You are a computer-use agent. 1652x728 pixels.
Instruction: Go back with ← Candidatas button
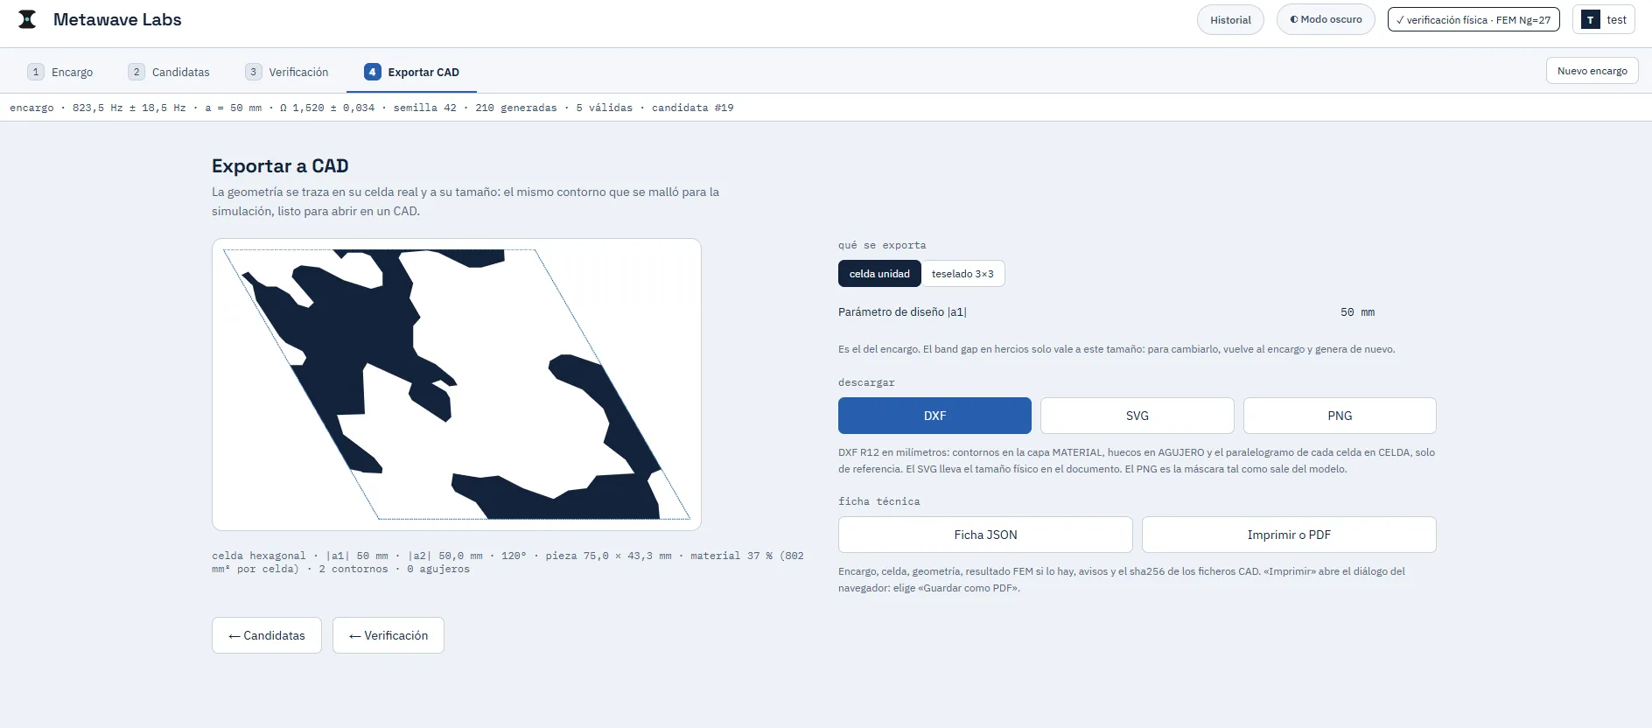coord(267,635)
